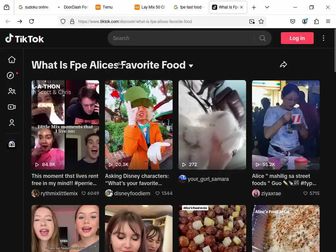Open your_gurl_samara profile link

coord(208,179)
